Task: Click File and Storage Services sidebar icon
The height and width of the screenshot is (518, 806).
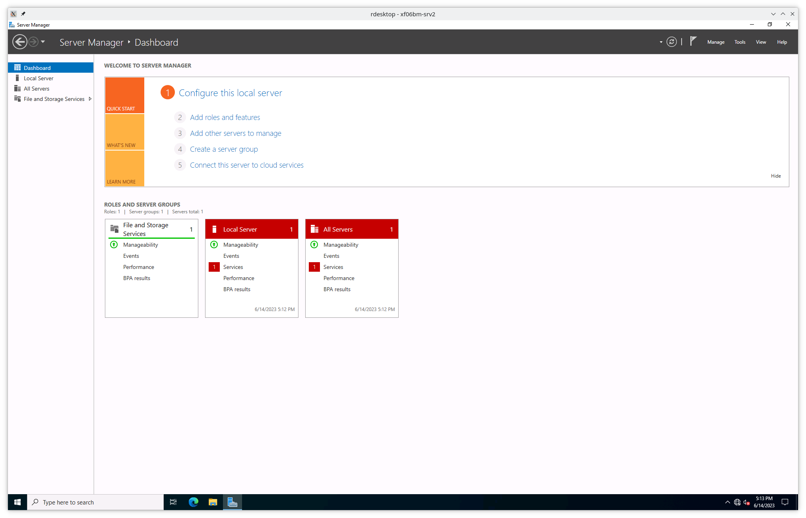Action: point(17,99)
